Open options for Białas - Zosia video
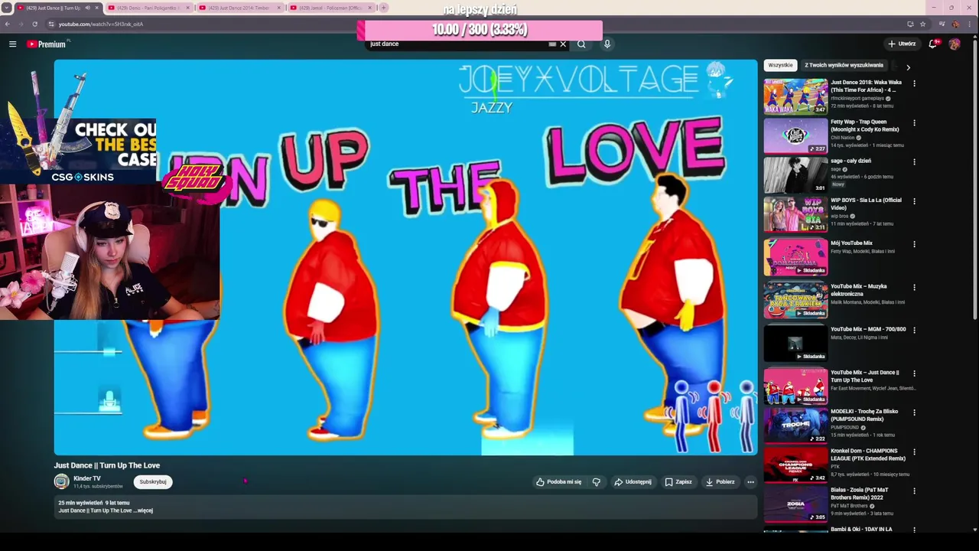Image resolution: width=979 pixels, height=551 pixels. coord(914,491)
